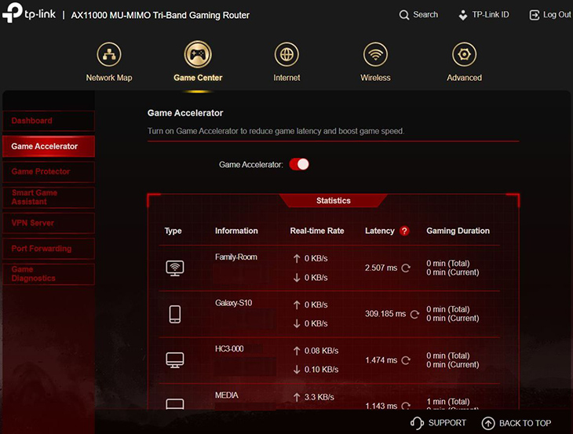The image size is (573, 434).
Task: Click the 2.507 ms latency value
Action: [381, 268]
